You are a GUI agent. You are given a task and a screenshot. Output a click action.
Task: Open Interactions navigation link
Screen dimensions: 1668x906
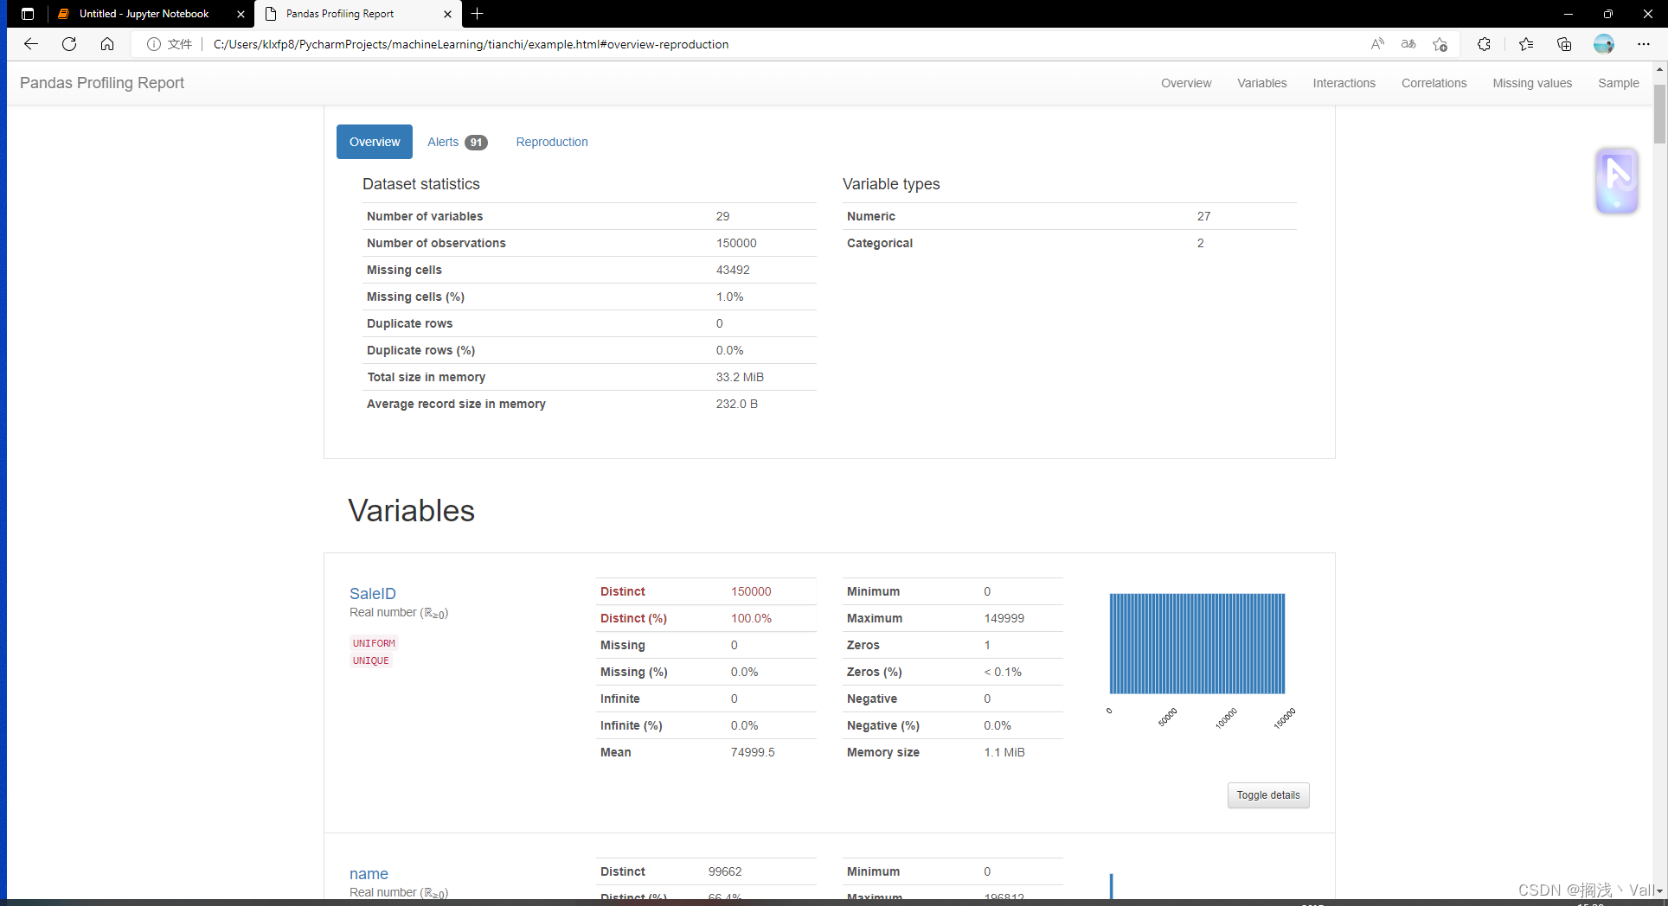coord(1344,83)
